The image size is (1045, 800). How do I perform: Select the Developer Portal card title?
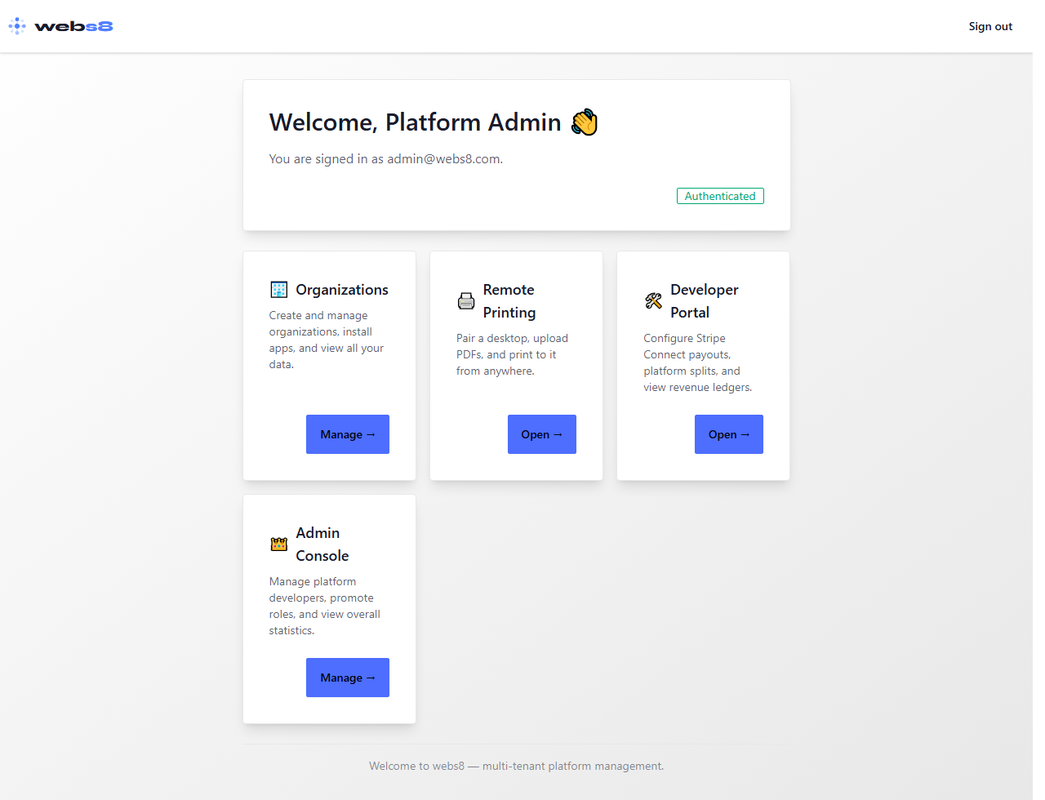[705, 301]
